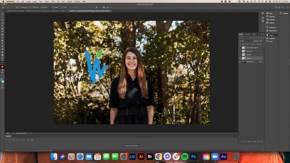Viewport: 290px width, 163px height.
Task: Unlock the Background layer padlock
Action: [261, 62]
